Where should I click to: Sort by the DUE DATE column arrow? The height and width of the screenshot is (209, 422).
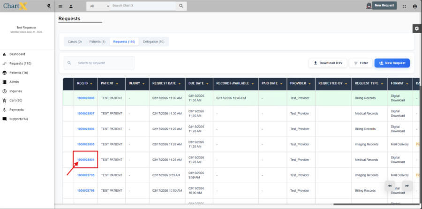coord(207,84)
